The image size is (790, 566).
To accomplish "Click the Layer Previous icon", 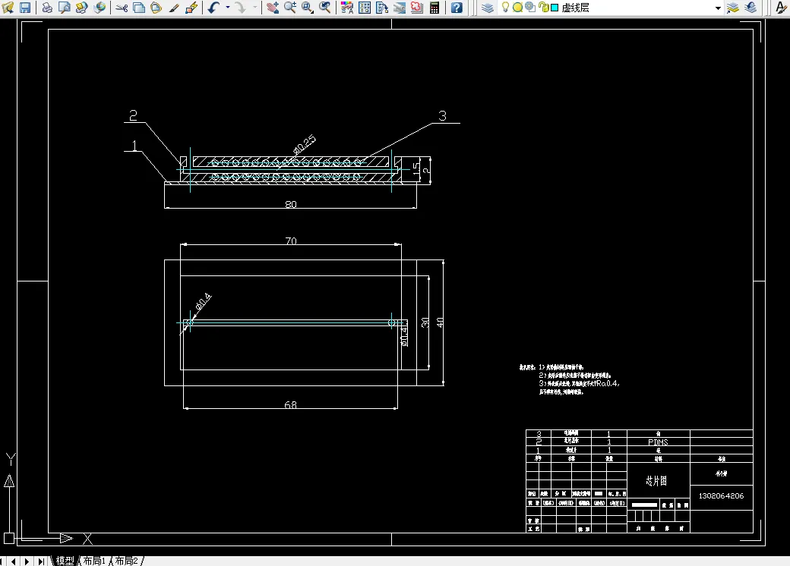I will 750,7.
